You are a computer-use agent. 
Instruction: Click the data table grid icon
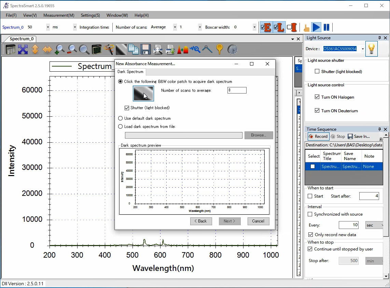pyautogui.click(x=11, y=49)
